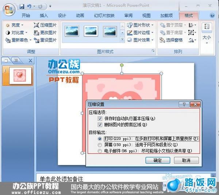Open the 开始 ribbon tab

(x=26, y=15)
